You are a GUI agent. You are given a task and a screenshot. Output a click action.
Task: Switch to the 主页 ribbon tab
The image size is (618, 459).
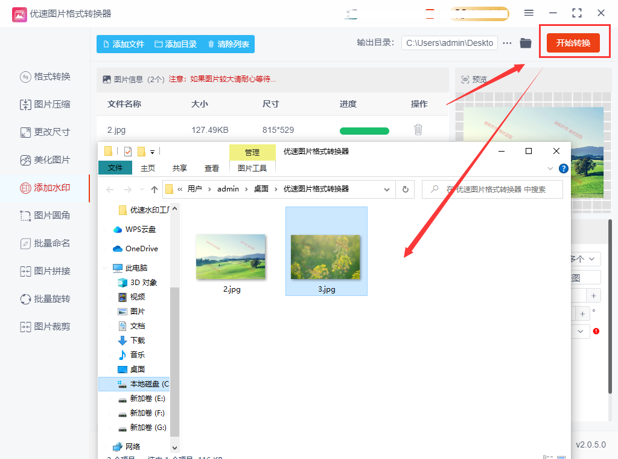pyautogui.click(x=148, y=169)
